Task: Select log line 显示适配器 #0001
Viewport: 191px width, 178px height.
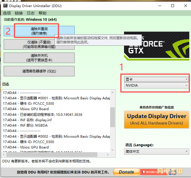Action: pyautogui.click(x=56, y=98)
